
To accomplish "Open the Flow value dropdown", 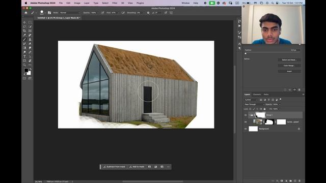I will coord(119,13).
